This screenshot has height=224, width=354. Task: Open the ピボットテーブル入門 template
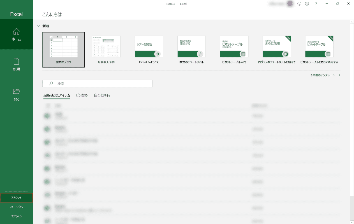click(234, 50)
